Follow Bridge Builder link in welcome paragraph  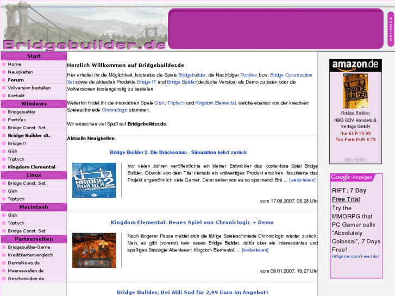[x=181, y=82]
